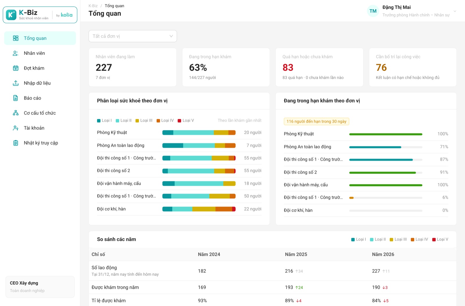The width and height of the screenshot is (465, 306).
Task: Click the Tài khoản user-key icon
Action: tap(16, 128)
